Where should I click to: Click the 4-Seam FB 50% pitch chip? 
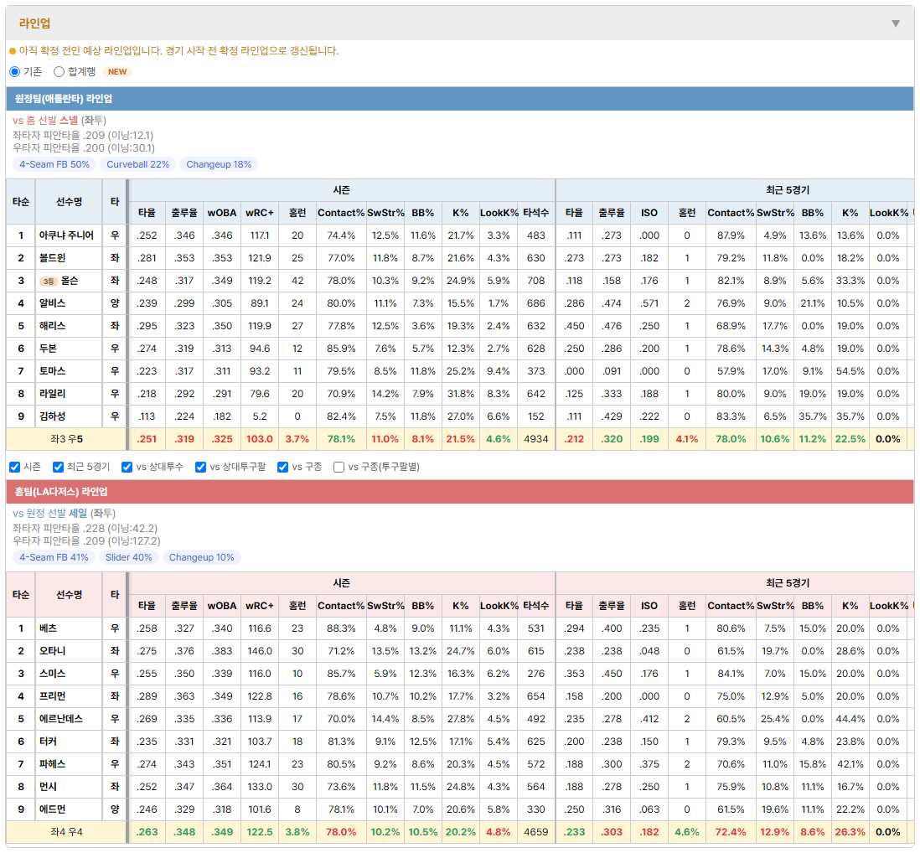coord(54,164)
